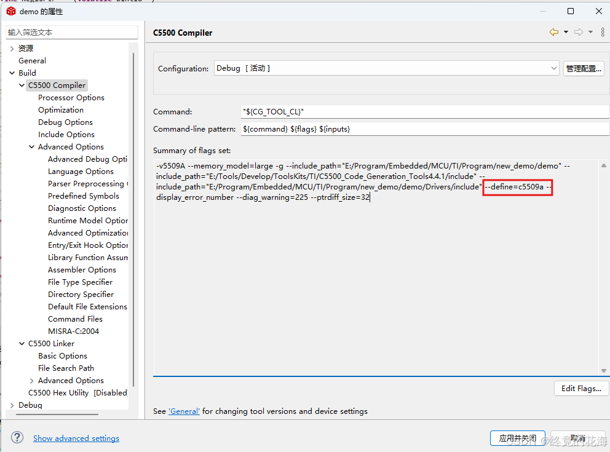Select Diagnostic Options item
This screenshot has width=610, height=452.
point(82,208)
